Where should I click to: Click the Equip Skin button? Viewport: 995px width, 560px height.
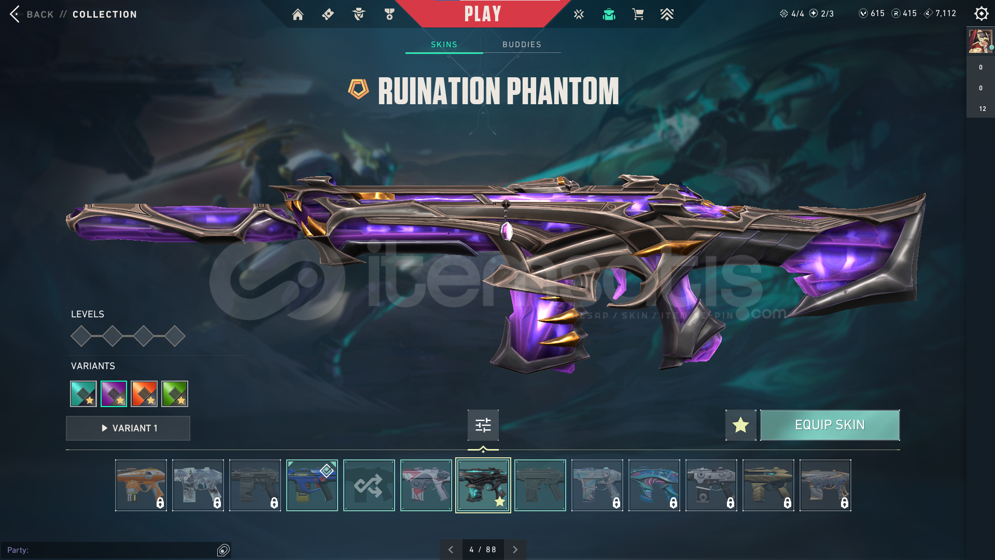[830, 425]
